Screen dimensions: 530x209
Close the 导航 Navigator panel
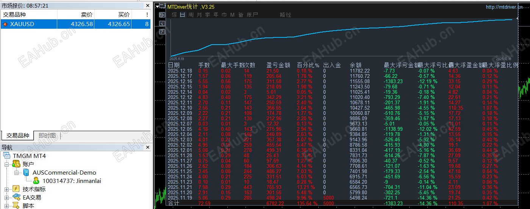click(148, 147)
